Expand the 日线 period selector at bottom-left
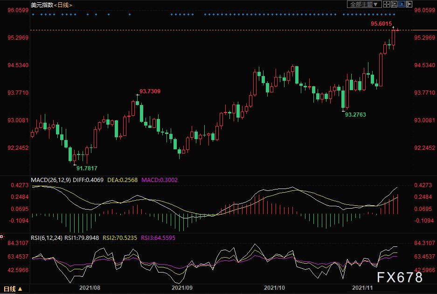Viewport: 437px width, 294px height. (14, 288)
